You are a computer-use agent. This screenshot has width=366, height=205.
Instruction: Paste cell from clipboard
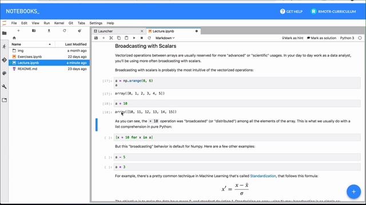126,38
